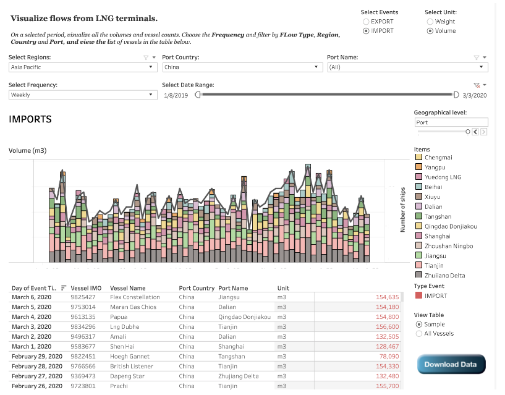The image size is (505, 395).
Task: Click sort icon in Day of Event header
Action: tap(64, 288)
